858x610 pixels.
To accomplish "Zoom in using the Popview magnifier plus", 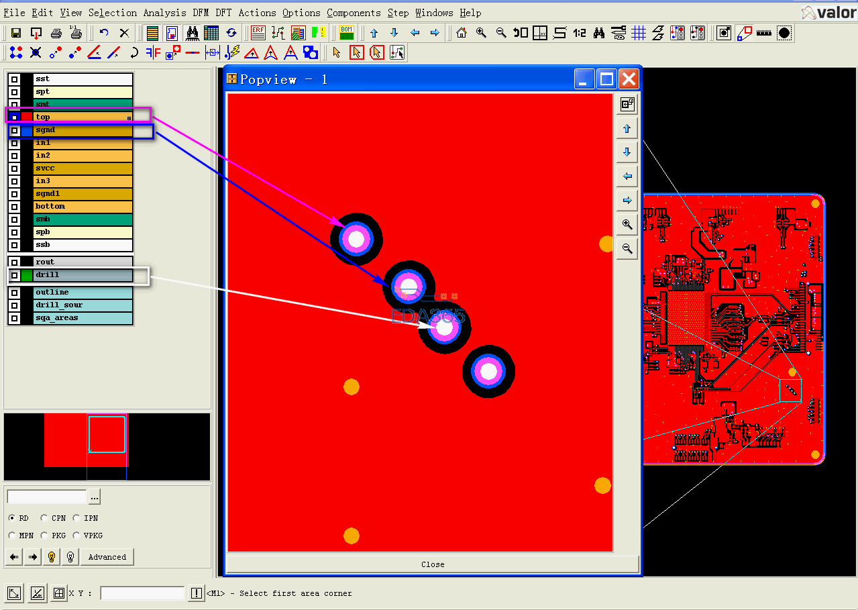I will pyautogui.click(x=627, y=224).
